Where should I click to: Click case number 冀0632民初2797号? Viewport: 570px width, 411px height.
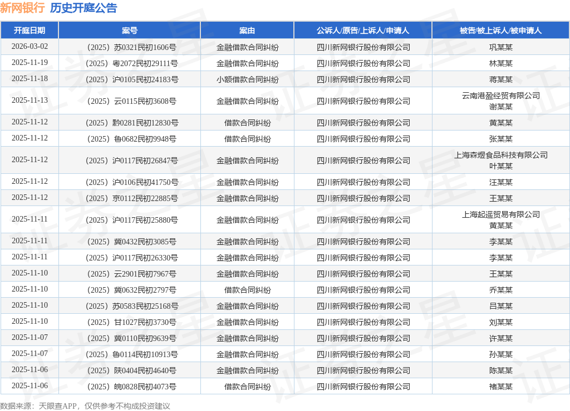tap(131, 290)
